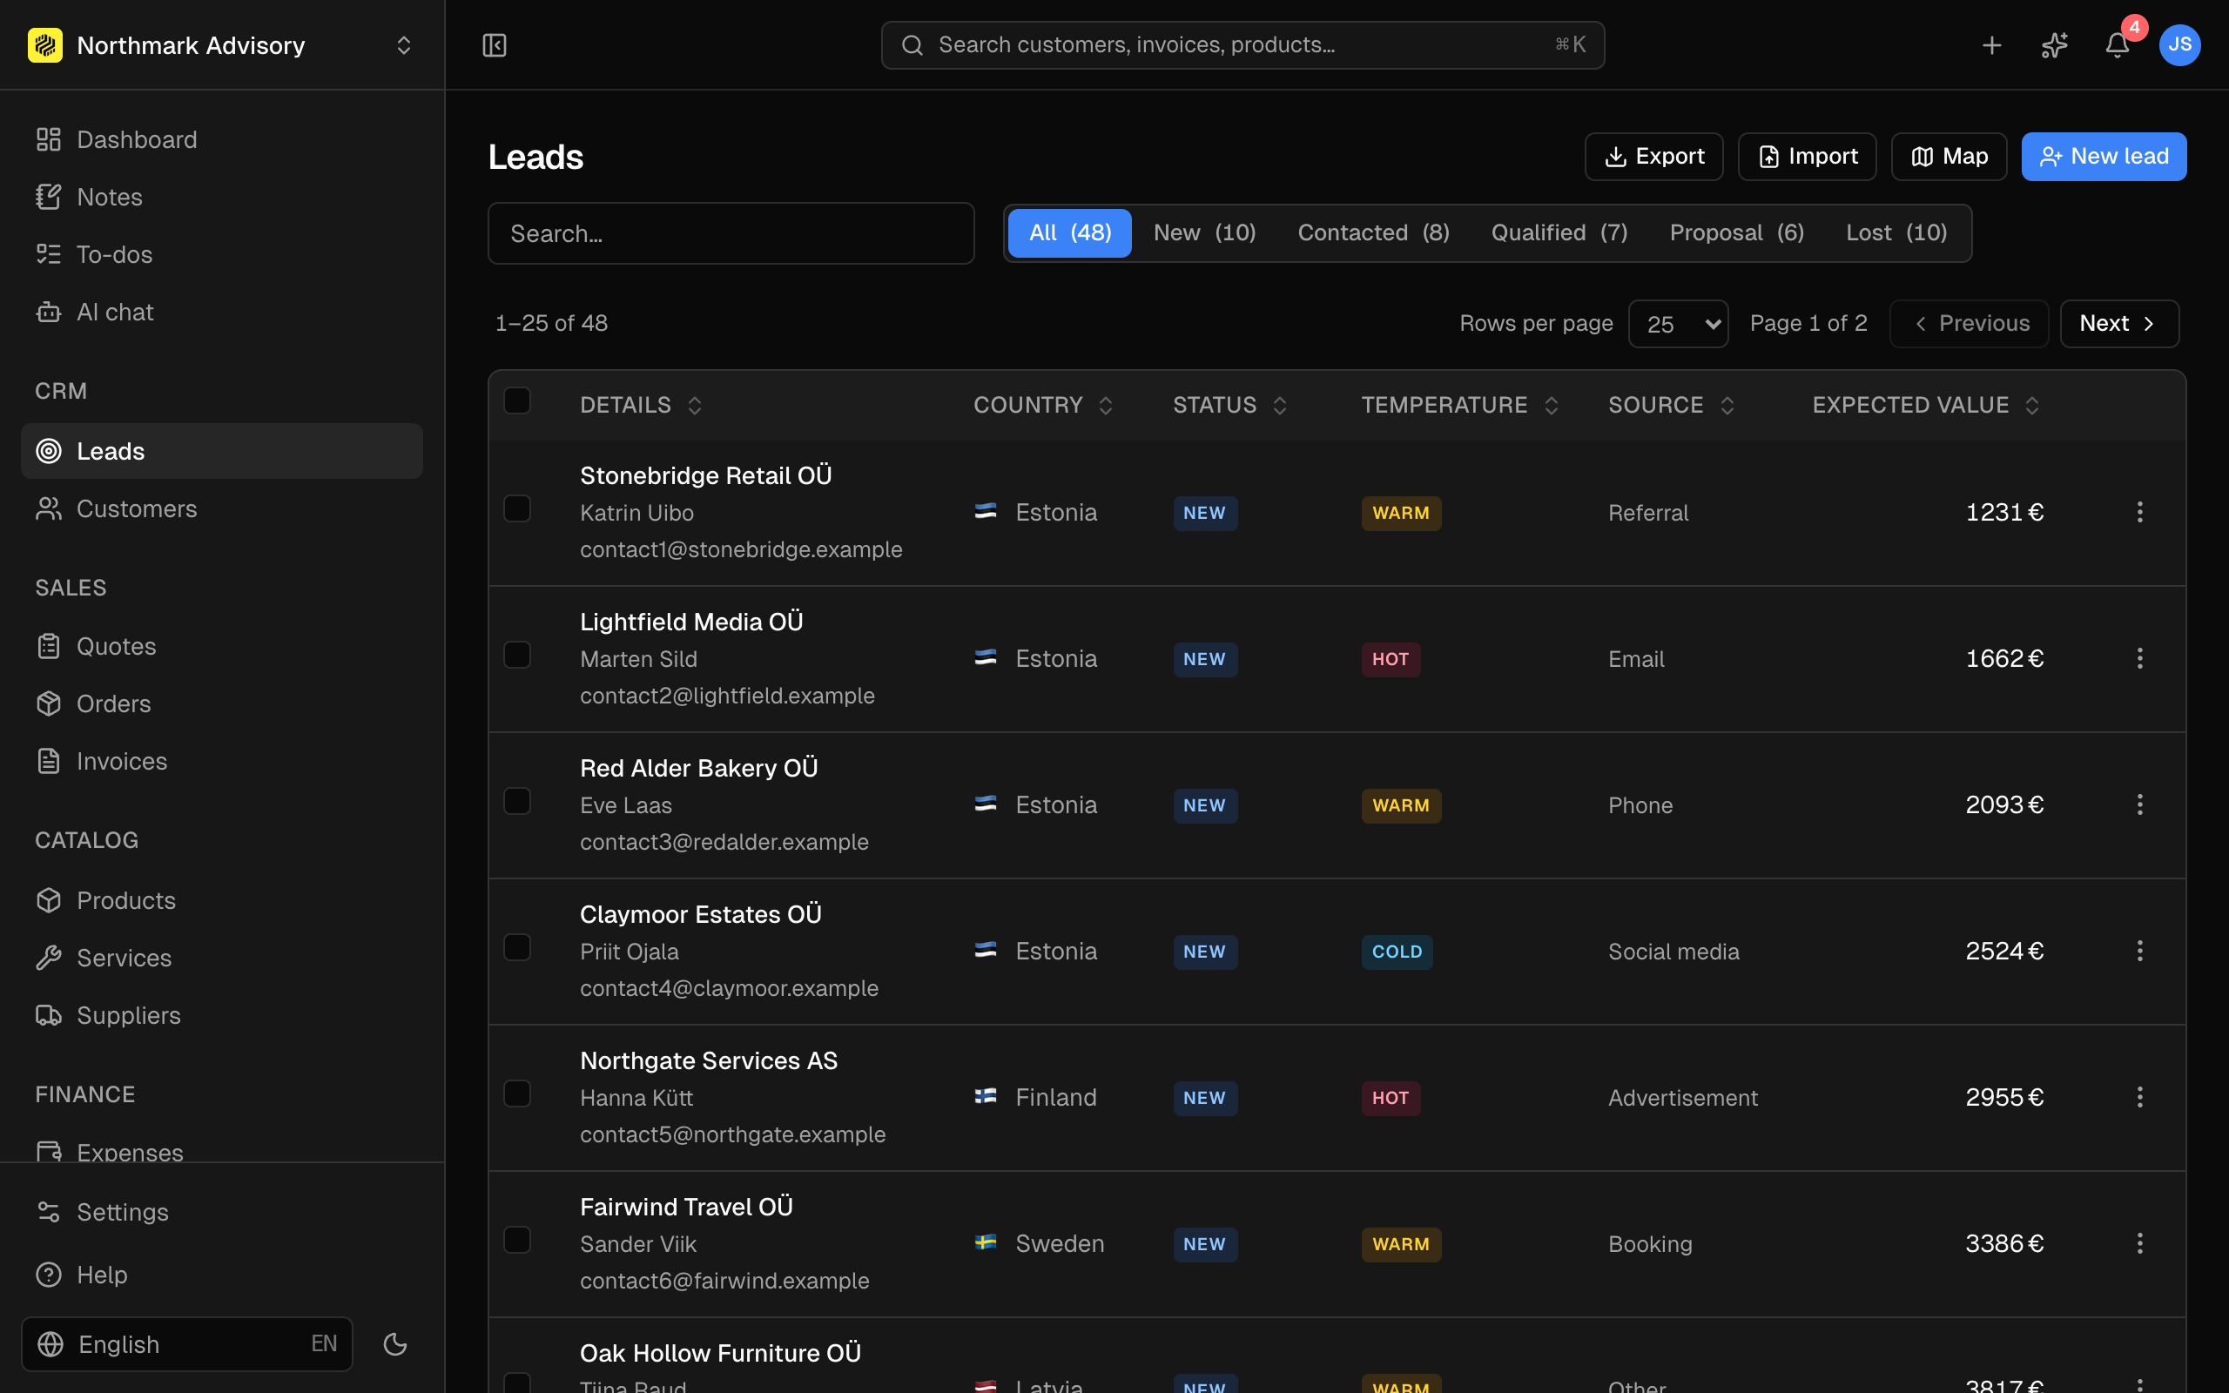2229x1393 pixels.
Task: Check the Fairwind Travel OÜ row checkbox
Action: click(x=518, y=1240)
